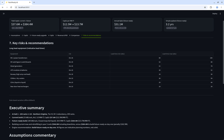Go forward using the browser forward arrow

(x=7, y=7)
